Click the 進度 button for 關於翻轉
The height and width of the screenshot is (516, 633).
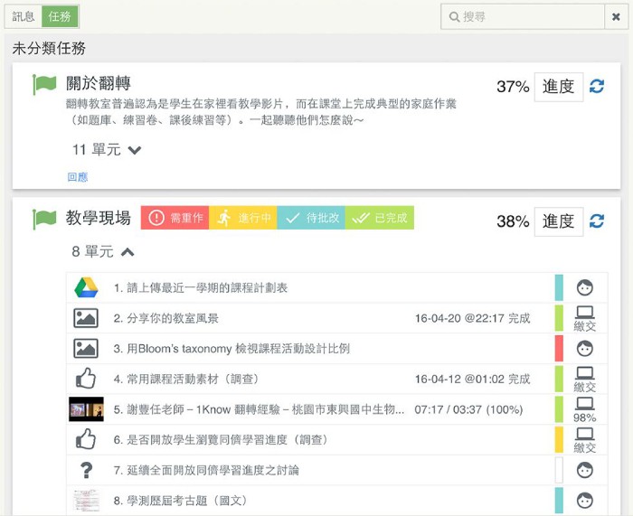(558, 87)
